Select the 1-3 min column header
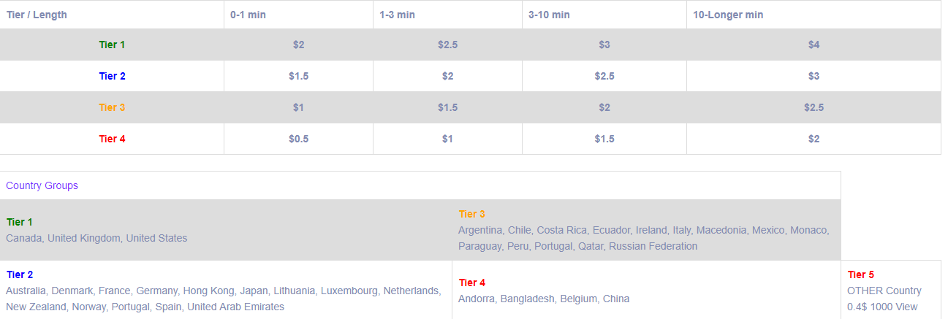Viewport: 948px width, 319px height. 397,15
